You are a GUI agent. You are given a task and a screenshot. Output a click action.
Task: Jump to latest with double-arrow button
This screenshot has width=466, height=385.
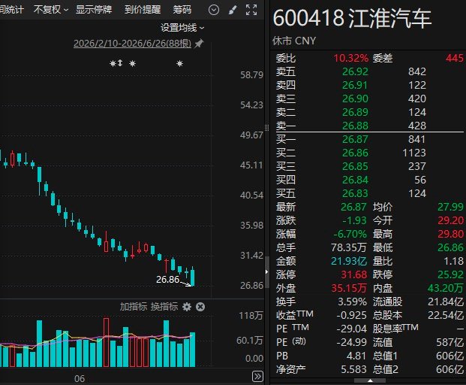[257, 376]
